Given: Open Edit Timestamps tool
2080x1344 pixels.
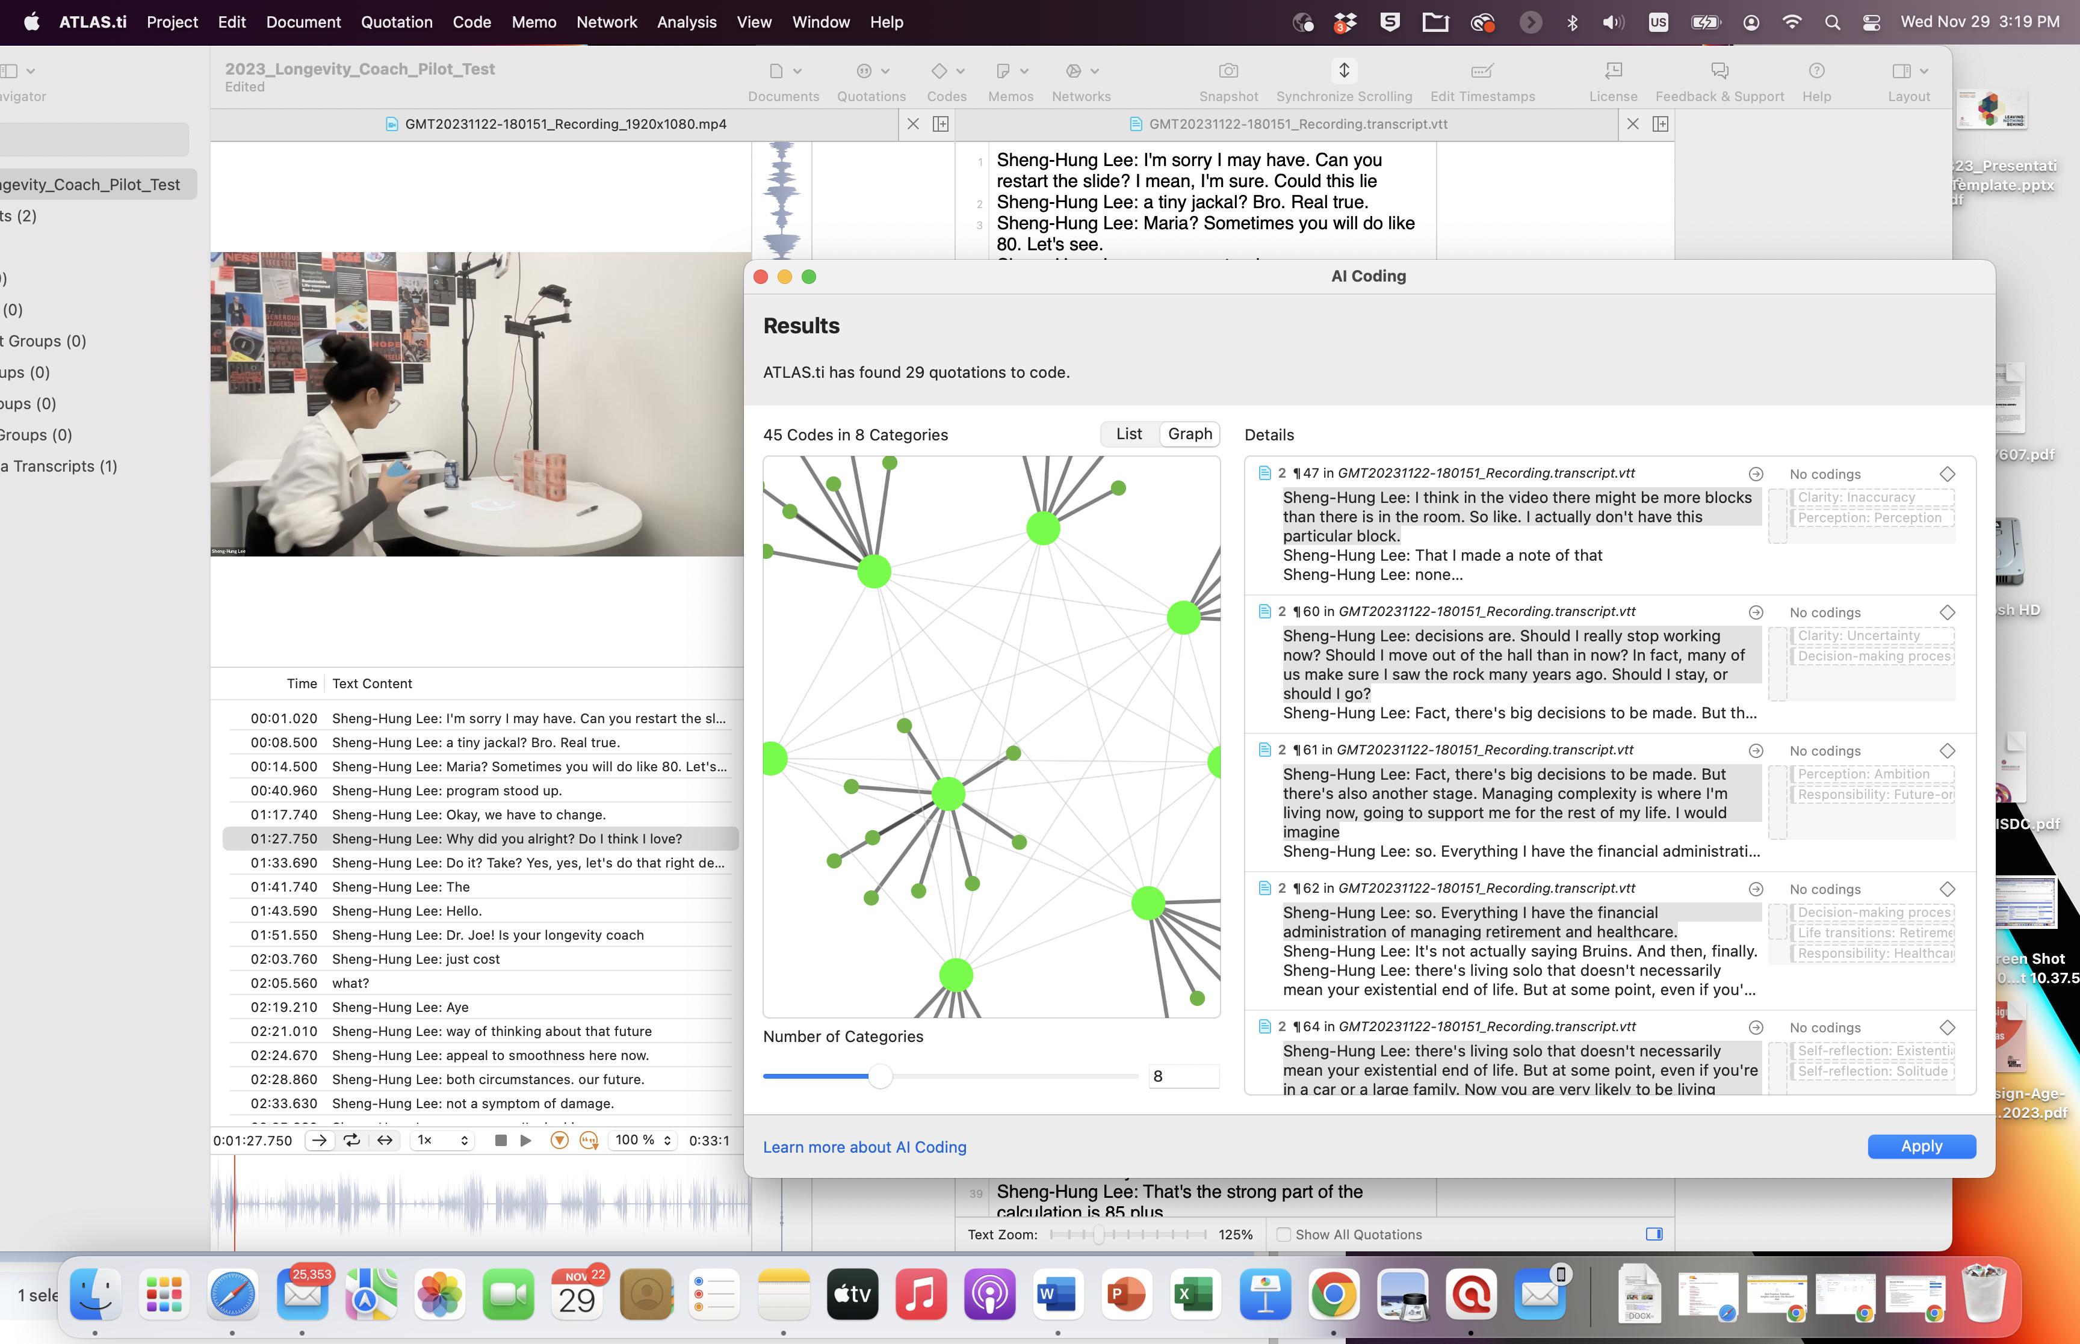Looking at the screenshot, I should tap(1481, 71).
